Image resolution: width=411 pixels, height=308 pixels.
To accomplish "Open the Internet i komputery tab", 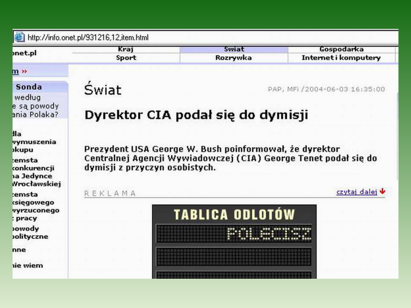I will 341,58.
